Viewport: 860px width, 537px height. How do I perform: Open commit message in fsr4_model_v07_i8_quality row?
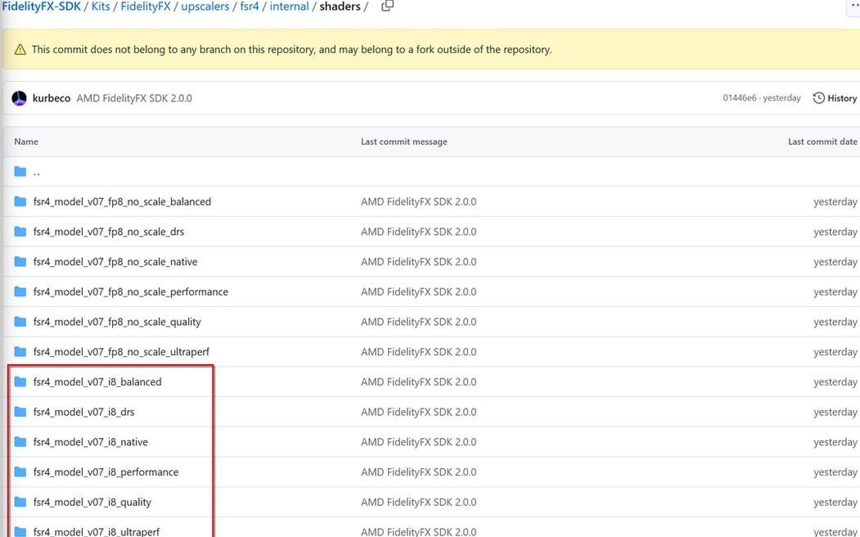tap(418, 502)
